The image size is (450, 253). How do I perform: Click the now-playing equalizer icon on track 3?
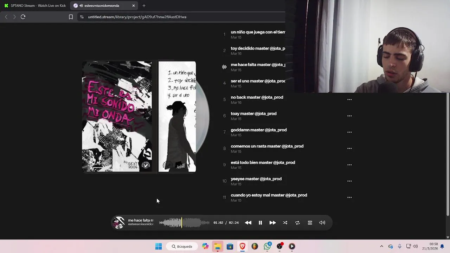point(224,67)
